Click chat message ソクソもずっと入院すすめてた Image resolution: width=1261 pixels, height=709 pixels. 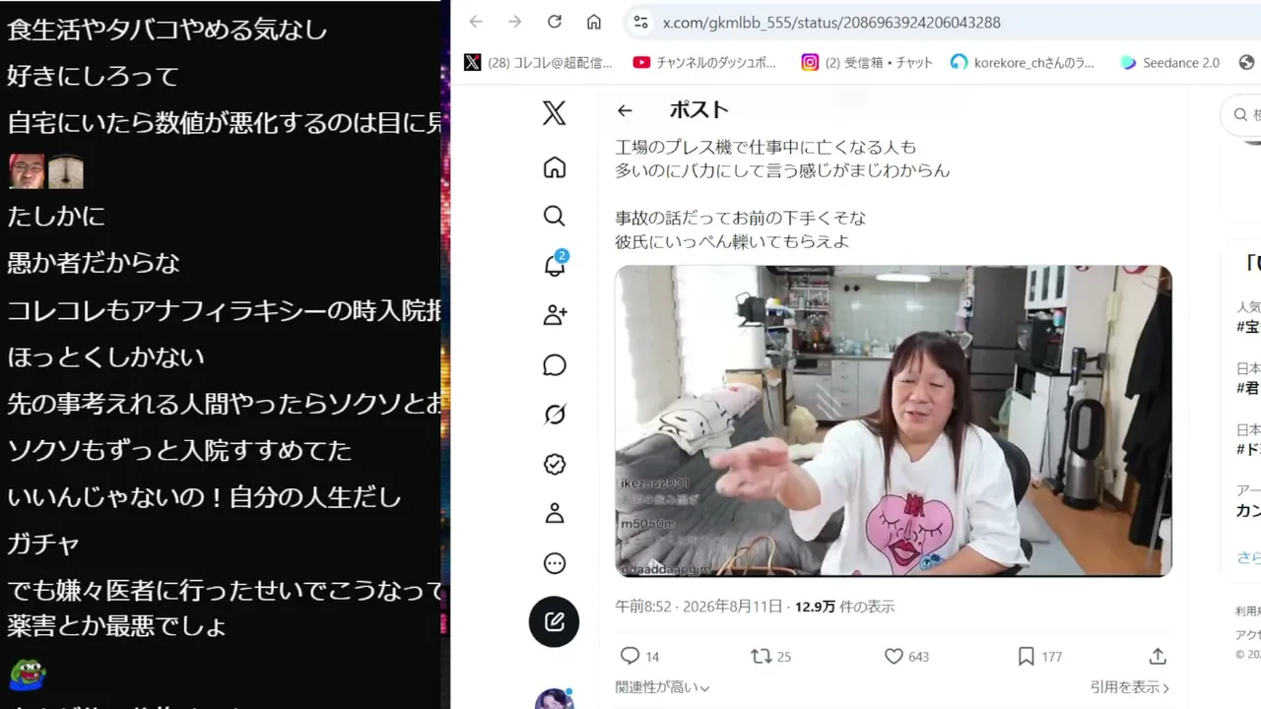pyautogui.click(x=179, y=450)
